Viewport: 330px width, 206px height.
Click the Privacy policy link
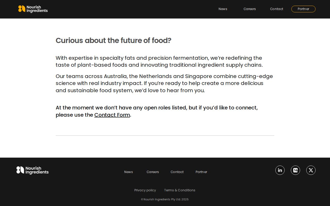(145, 190)
